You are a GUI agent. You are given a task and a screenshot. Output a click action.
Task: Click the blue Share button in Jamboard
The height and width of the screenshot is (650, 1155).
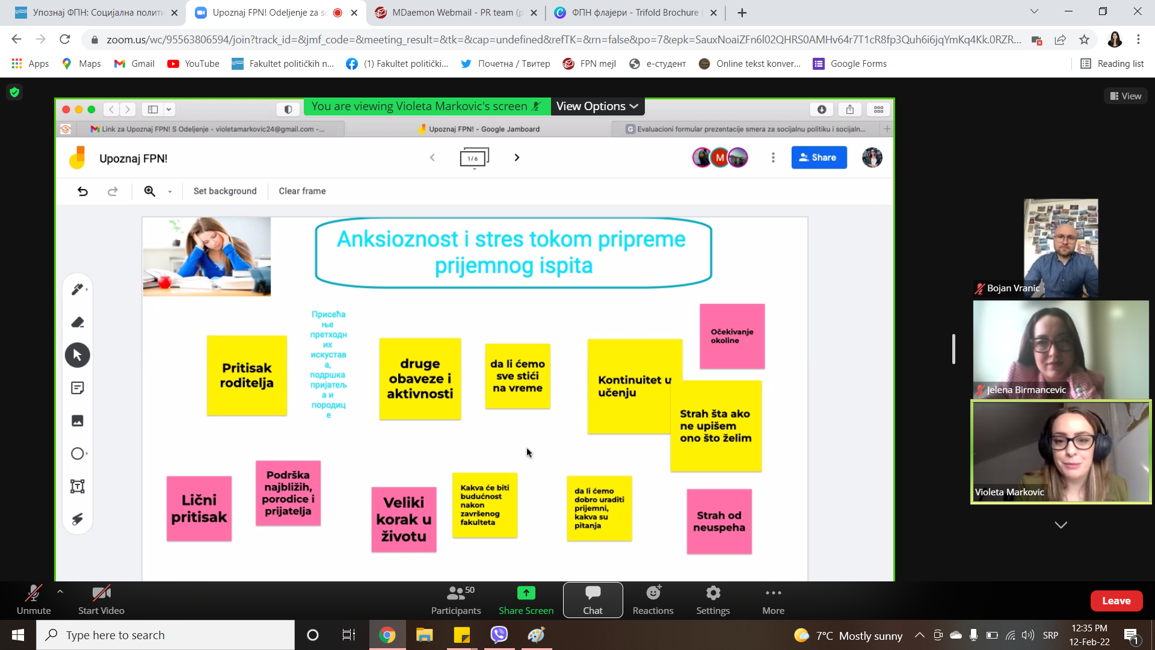pos(819,158)
